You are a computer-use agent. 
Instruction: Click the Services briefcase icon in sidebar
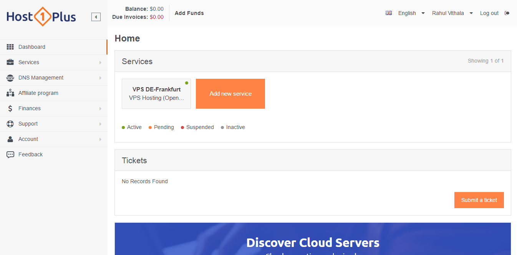coord(10,62)
